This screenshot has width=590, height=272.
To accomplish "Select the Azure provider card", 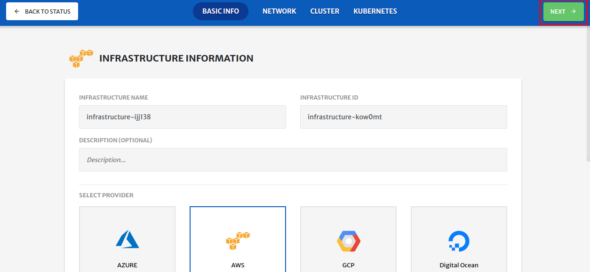I will [127, 239].
